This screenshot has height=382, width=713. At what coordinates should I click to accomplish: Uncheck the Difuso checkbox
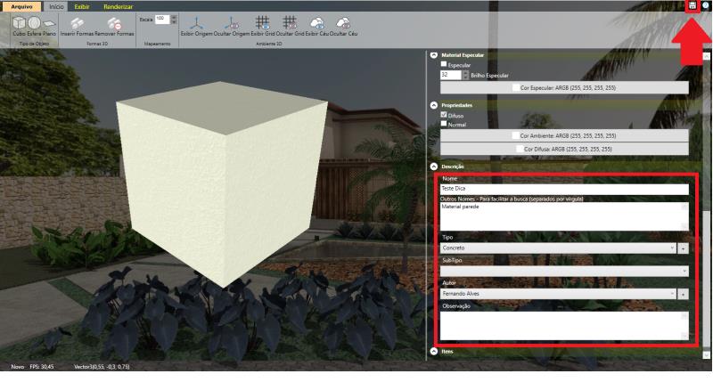445,115
